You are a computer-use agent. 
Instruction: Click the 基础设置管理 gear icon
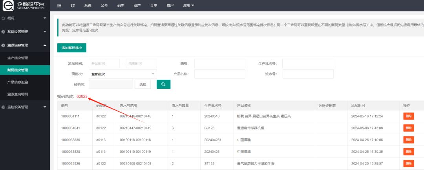click(4, 32)
